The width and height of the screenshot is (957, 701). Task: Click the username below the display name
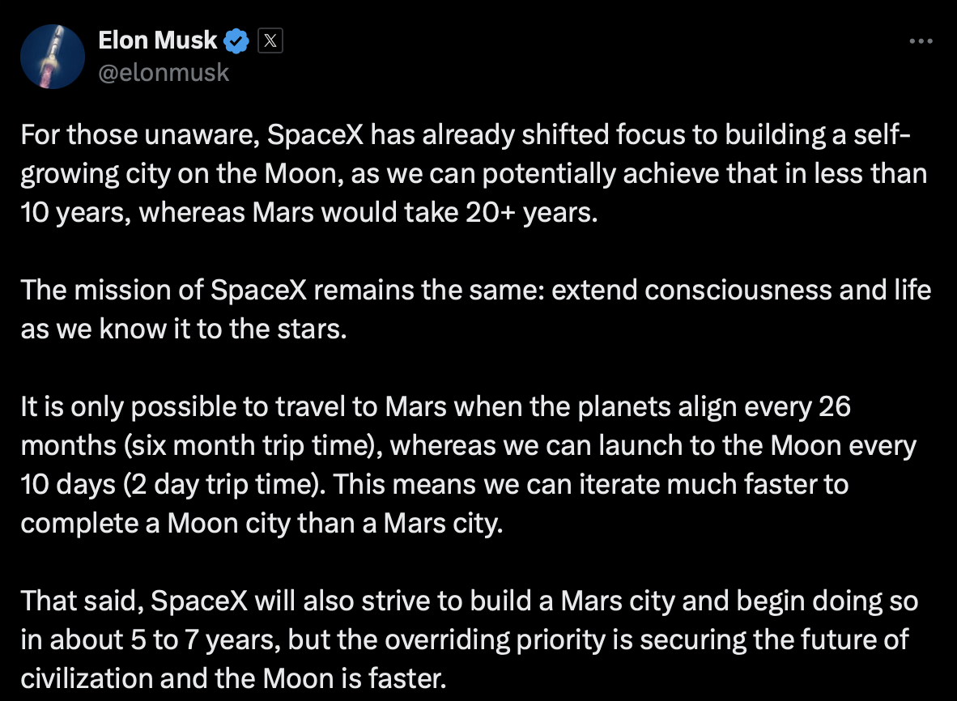165,73
